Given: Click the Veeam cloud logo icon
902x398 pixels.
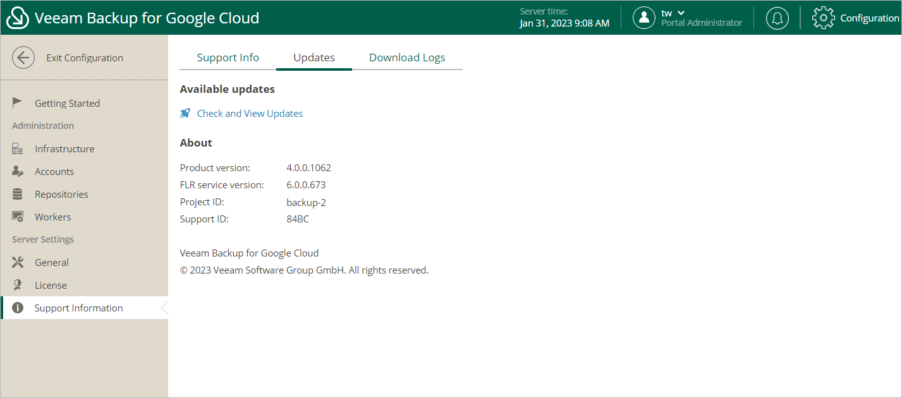Looking at the screenshot, I should tap(18, 18).
